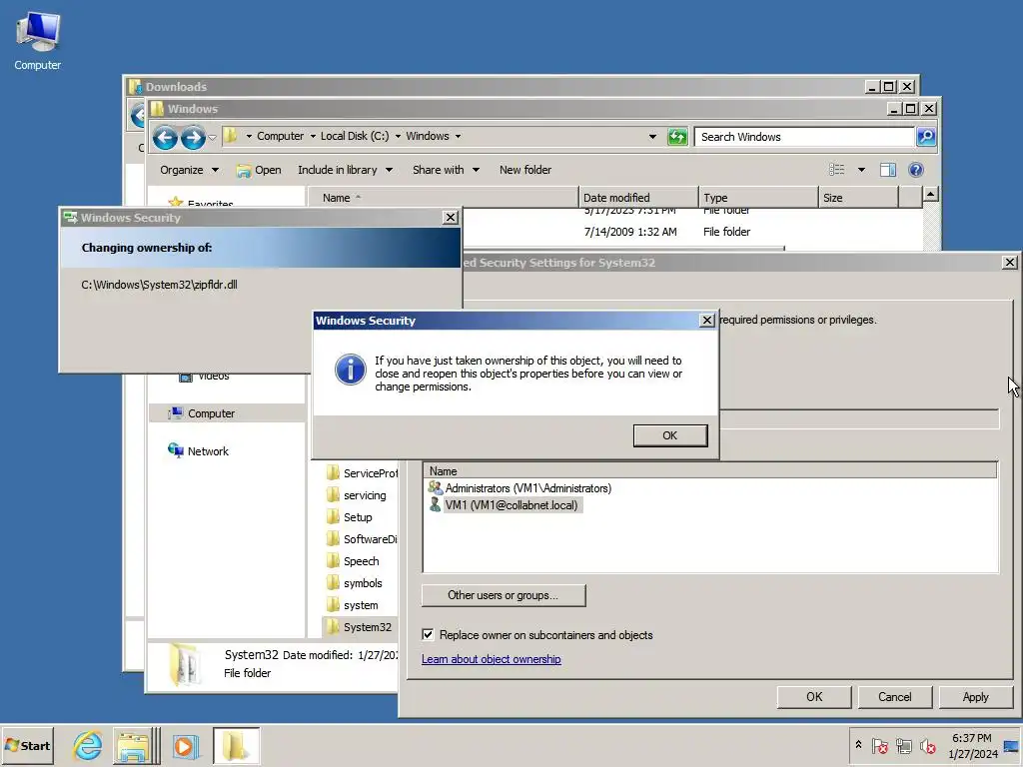This screenshot has height=767, width=1023.
Task: Click OK in the Windows Security message
Action: (670, 435)
